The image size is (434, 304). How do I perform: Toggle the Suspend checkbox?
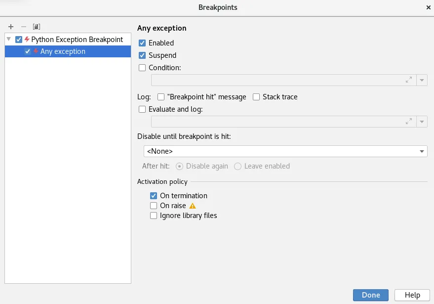(142, 55)
